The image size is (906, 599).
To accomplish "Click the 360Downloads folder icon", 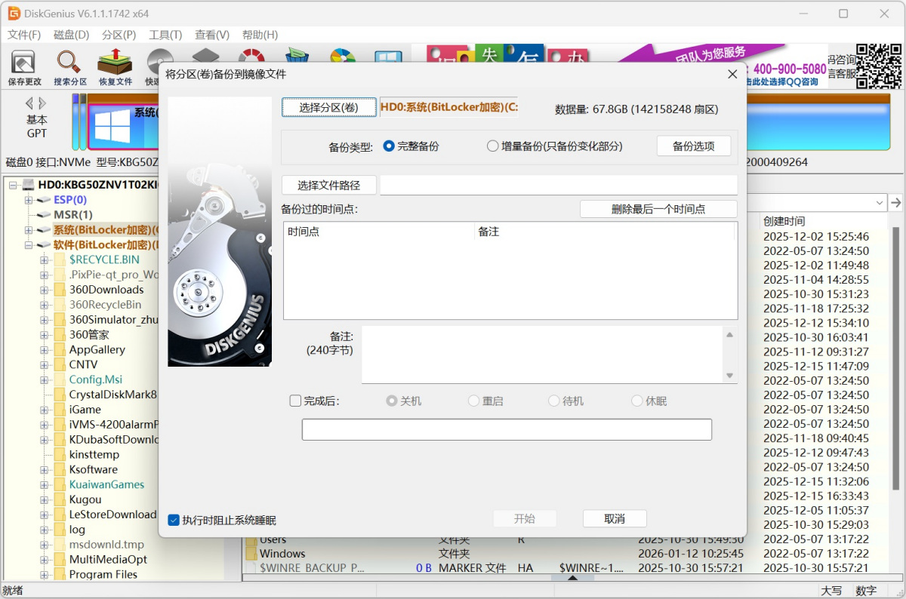I will click(x=60, y=290).
